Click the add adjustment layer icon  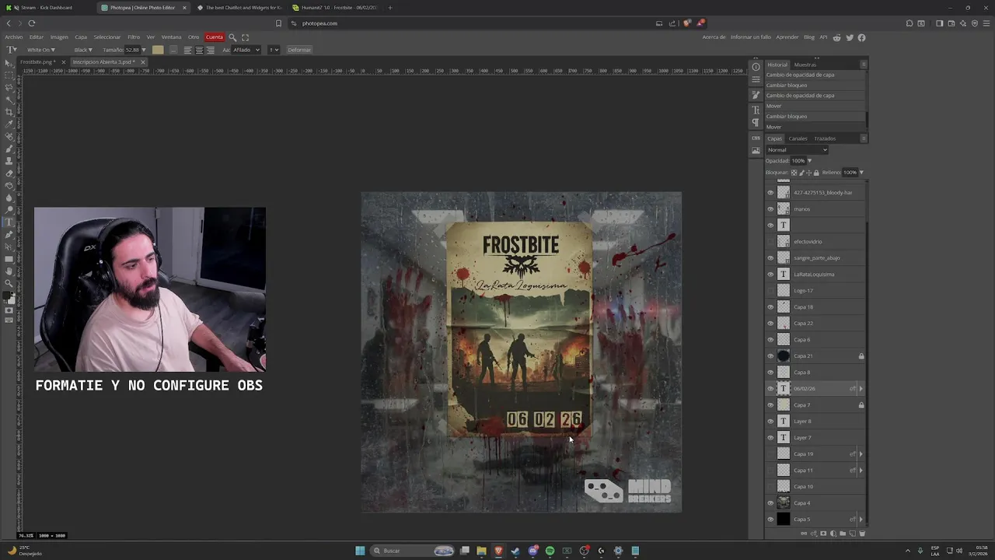click(833, 534)
